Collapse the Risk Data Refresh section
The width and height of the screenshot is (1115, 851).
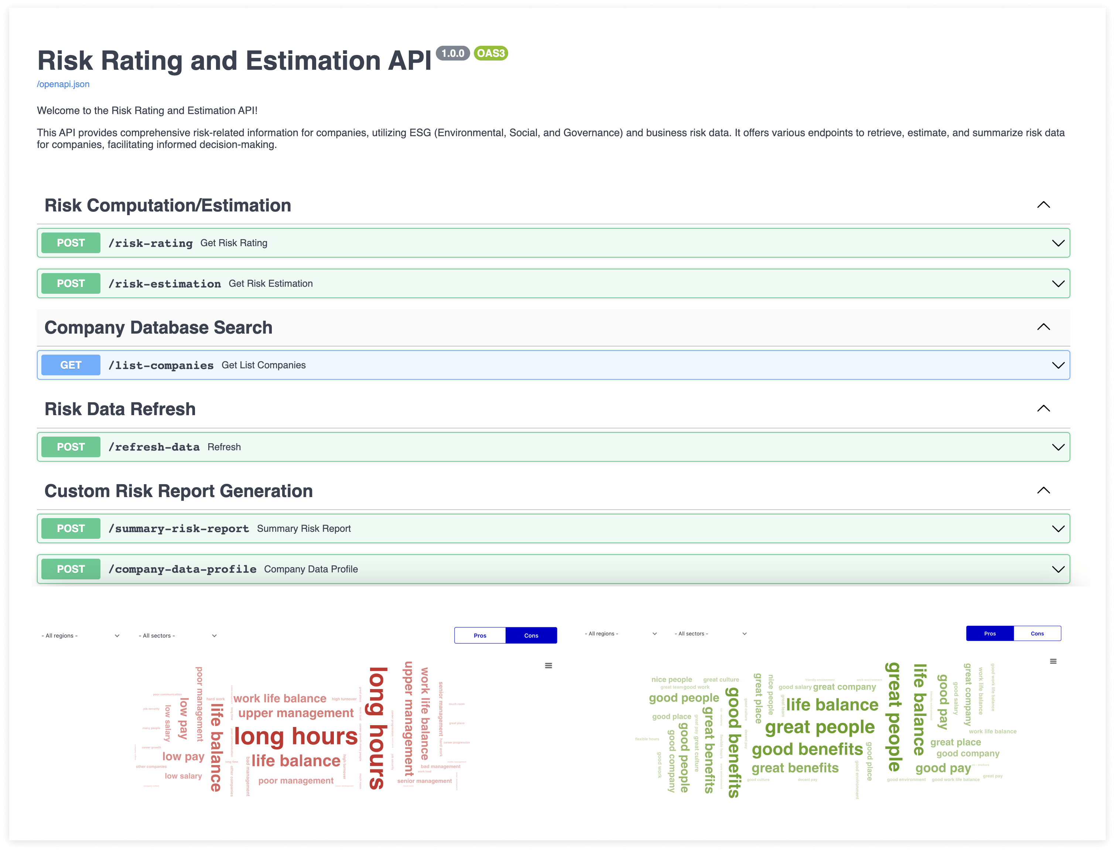(1044, 409)
